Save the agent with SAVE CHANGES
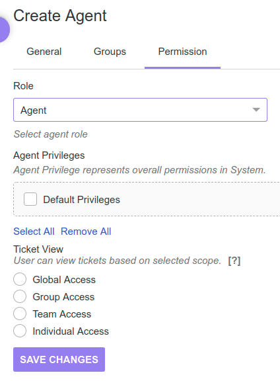 [x=59, y=359]
